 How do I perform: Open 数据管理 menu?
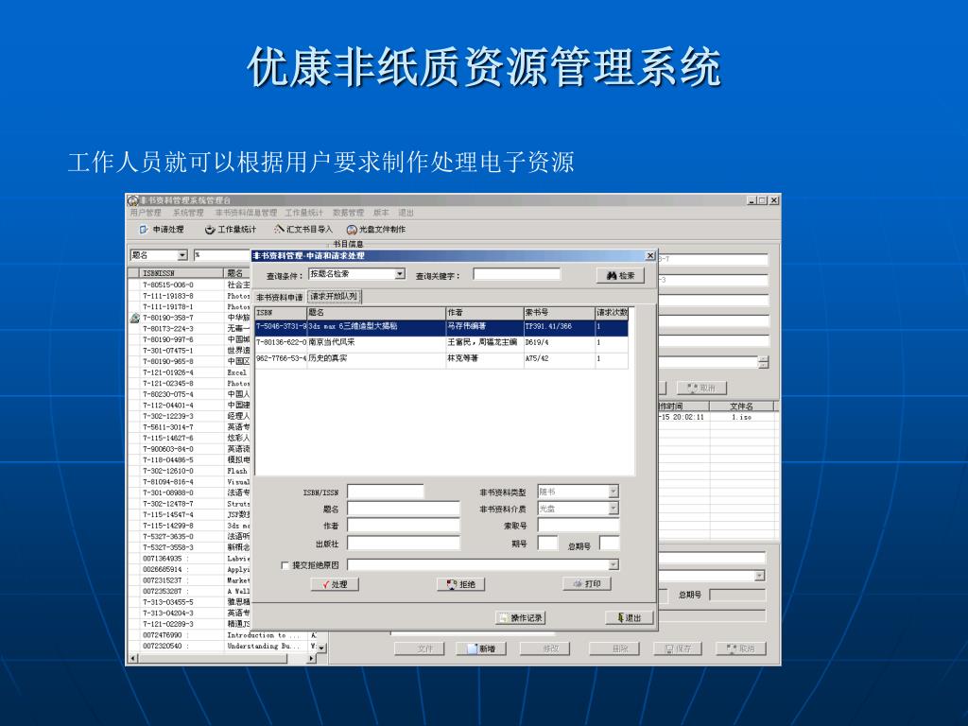(348, 213)
